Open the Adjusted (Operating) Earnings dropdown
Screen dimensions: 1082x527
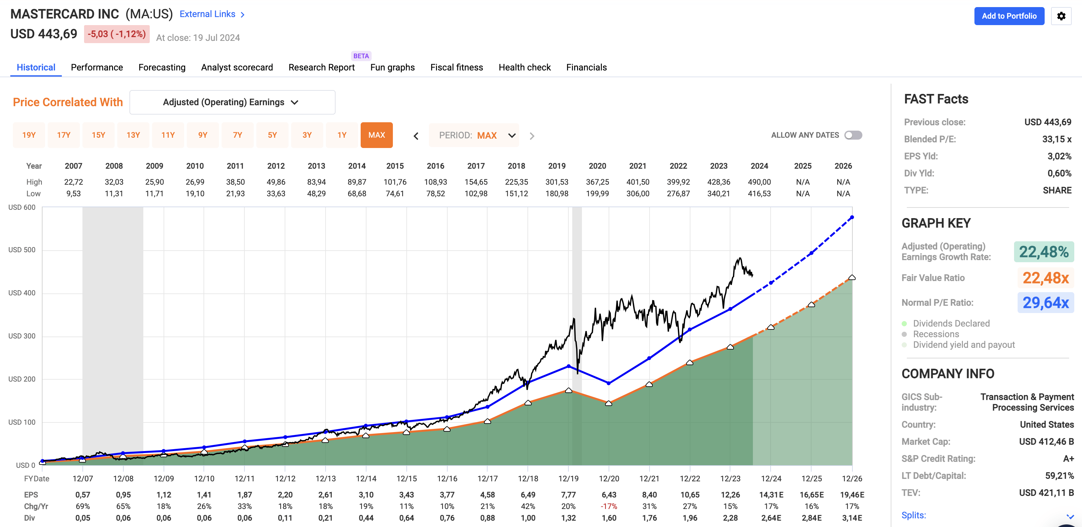tap(232, 102)
